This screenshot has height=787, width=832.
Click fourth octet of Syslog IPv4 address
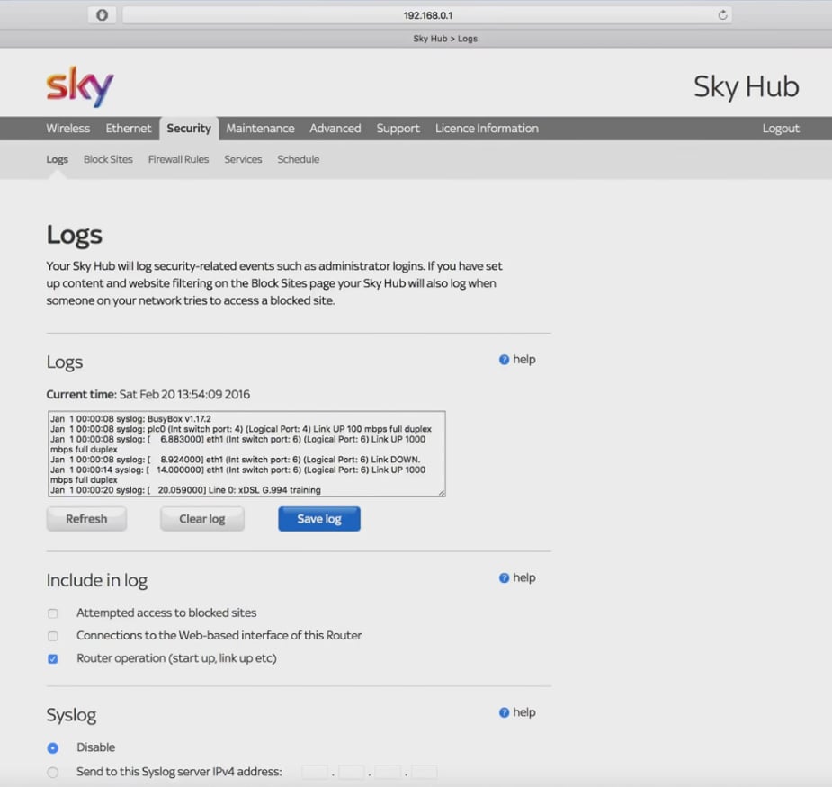click(x=425, y=772)
